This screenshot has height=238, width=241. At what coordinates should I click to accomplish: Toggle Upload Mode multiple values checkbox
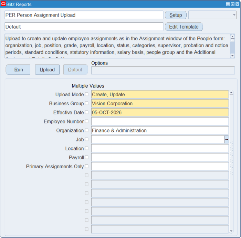(87, 94)
